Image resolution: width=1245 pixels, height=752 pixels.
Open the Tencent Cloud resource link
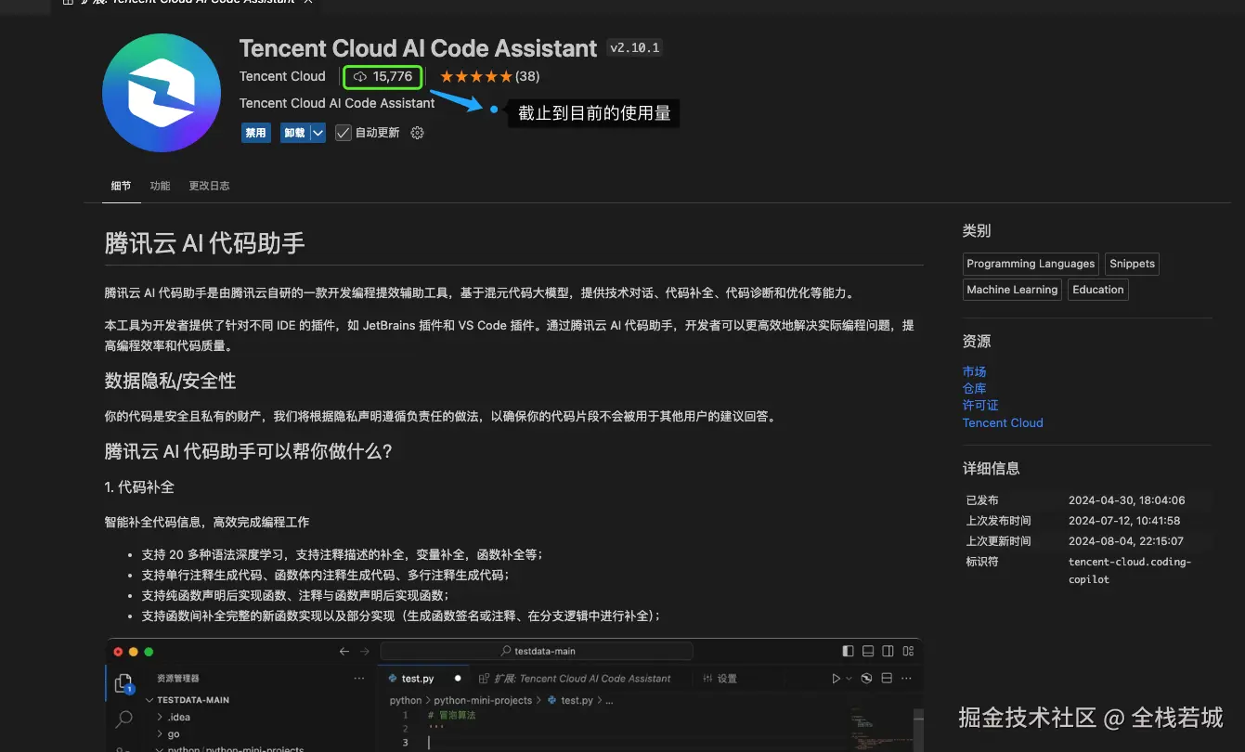(1003, 422)
